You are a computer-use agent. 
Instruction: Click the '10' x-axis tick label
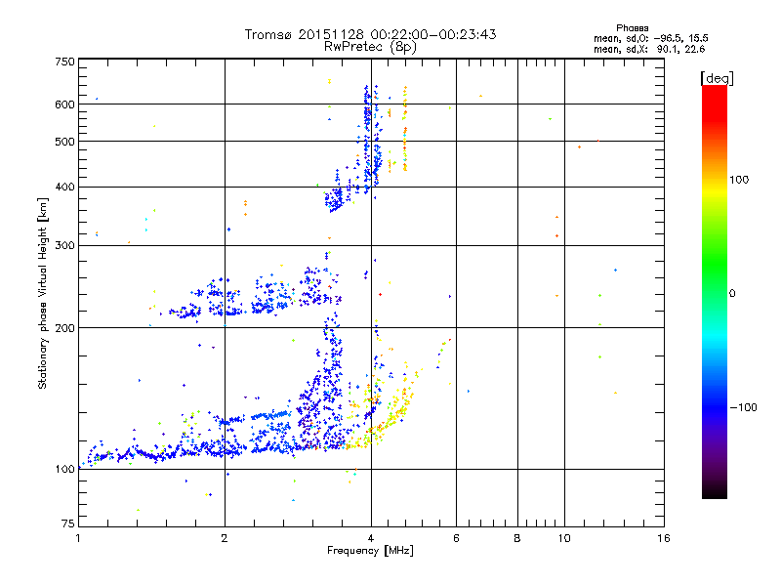coord(564,538)
